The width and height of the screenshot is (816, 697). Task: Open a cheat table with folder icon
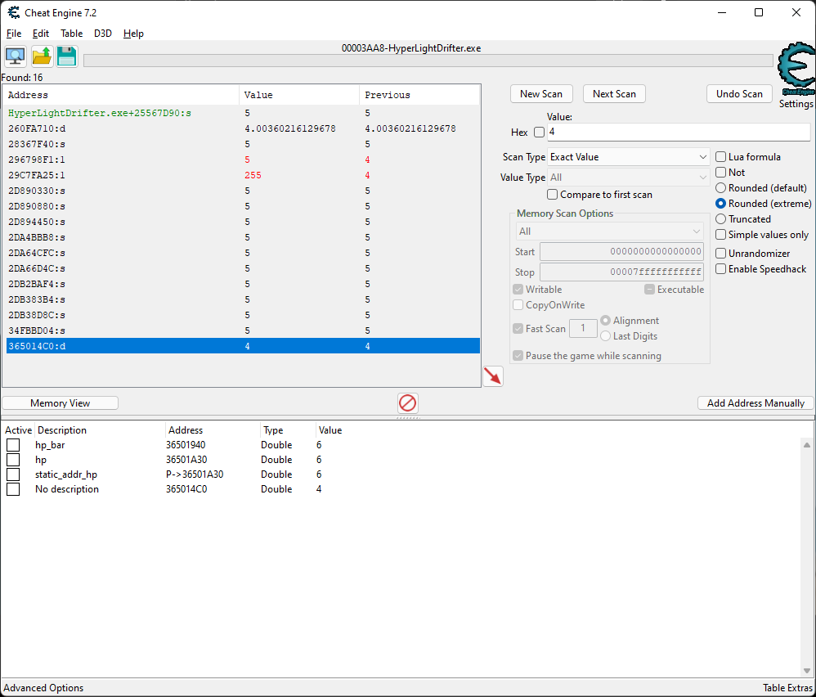(41, 56)
